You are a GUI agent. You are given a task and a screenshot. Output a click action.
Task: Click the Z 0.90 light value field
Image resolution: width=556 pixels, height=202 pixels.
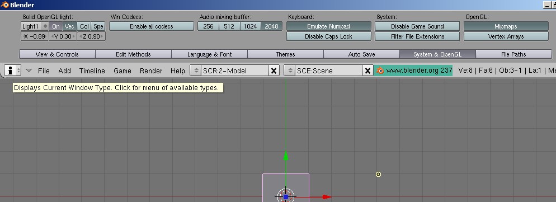(92, 36)
